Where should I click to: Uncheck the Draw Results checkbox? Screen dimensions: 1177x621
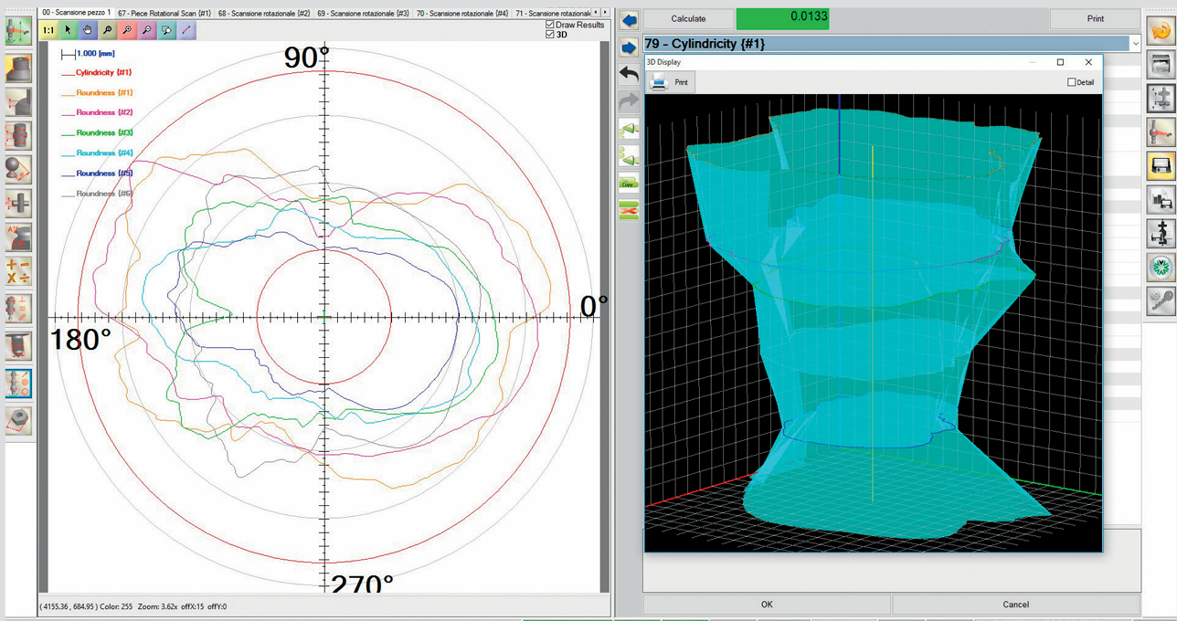point(549,25)
